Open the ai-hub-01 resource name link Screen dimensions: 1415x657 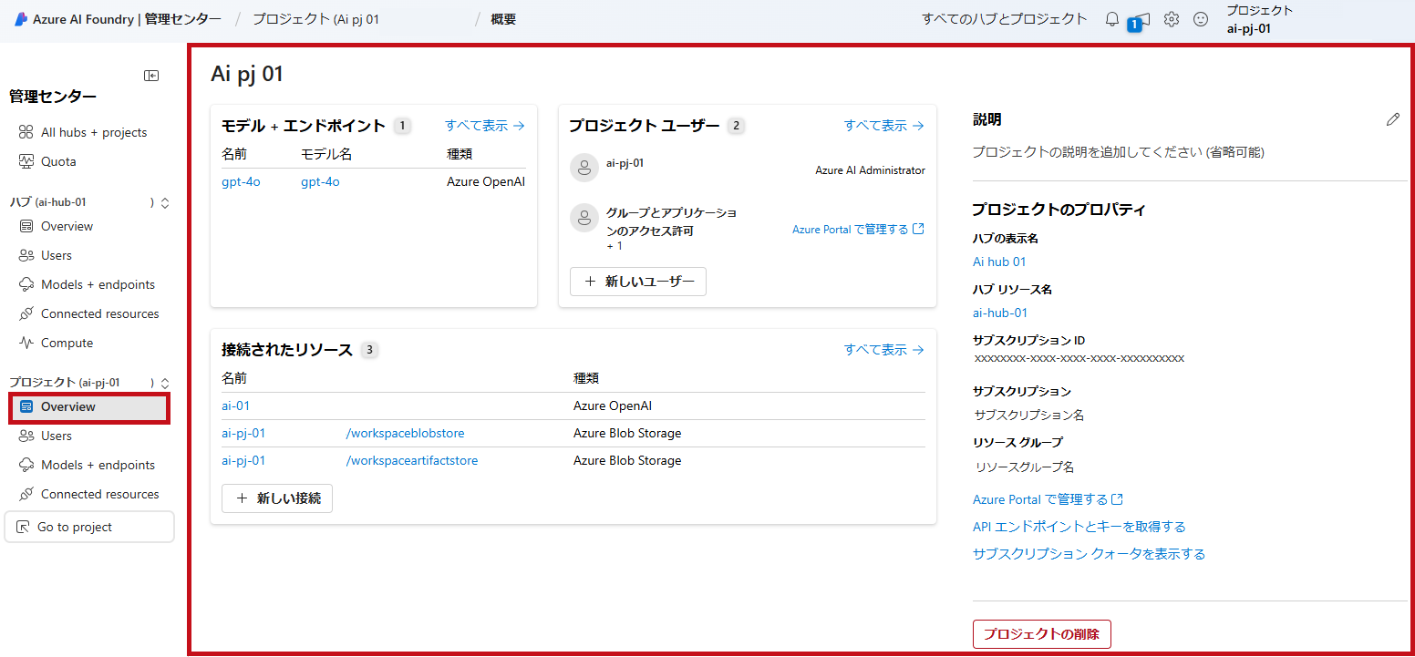tap(1000, 313)
